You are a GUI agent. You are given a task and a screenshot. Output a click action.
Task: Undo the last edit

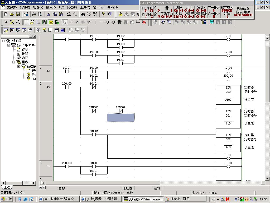(69, 14)
